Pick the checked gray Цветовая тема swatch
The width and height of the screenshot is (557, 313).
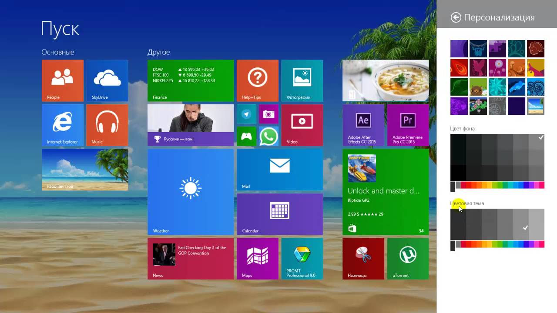click(521, 224)
